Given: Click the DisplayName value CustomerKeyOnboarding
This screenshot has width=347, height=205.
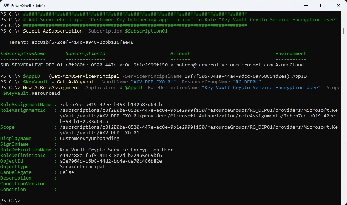Looking at the screenshot, I should [x=90, y=138].
